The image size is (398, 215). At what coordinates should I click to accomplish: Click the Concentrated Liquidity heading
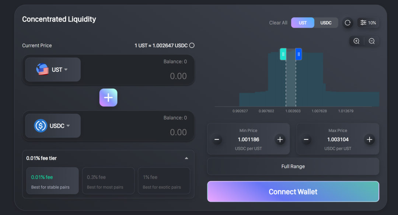coord(59,19)
